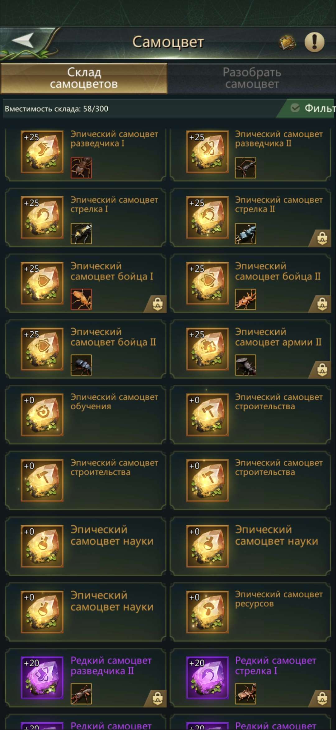This screenshot has width=336, height=730.
Task: Click the ant portrait under разведчика I
Action: [81, 168]
